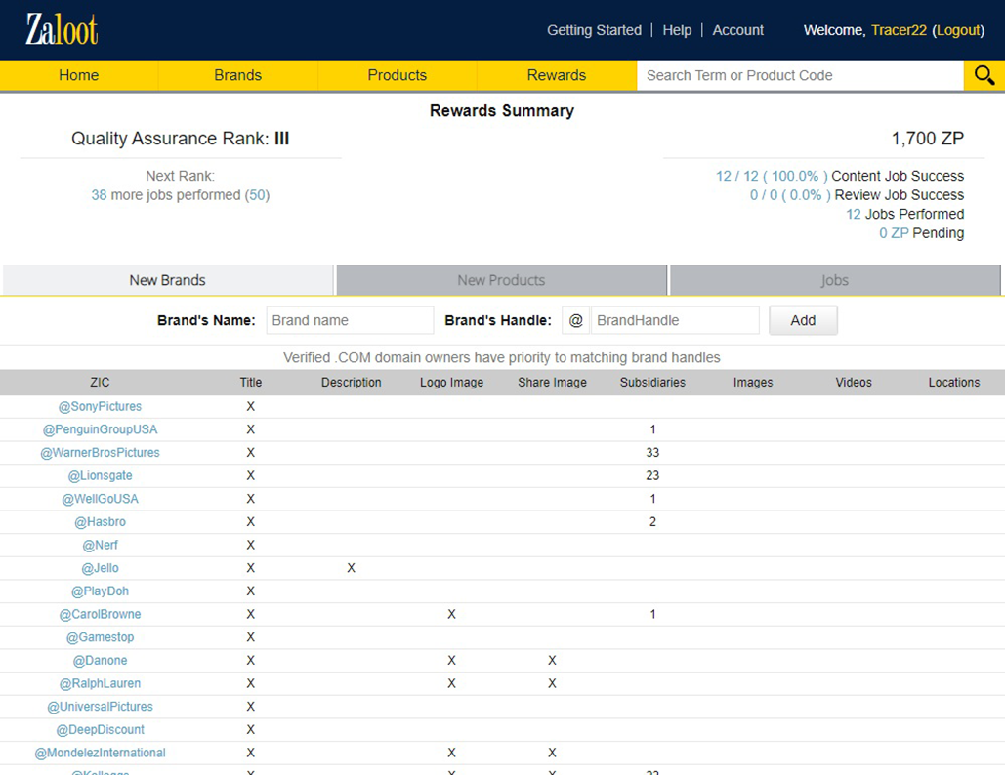Click the ZIC column header
Screen dimensions: 1005x775
pos(100,383)
